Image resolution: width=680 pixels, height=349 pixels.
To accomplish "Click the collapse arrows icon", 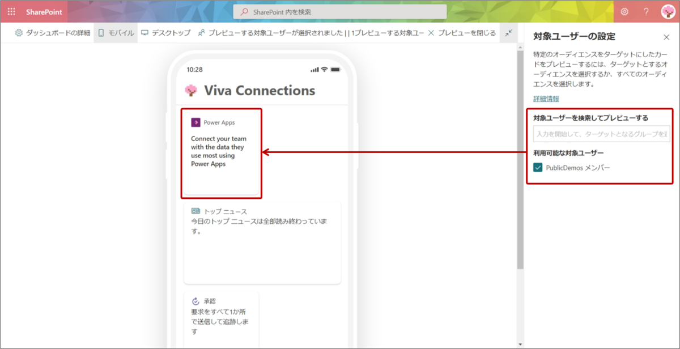I will (509, 33).
